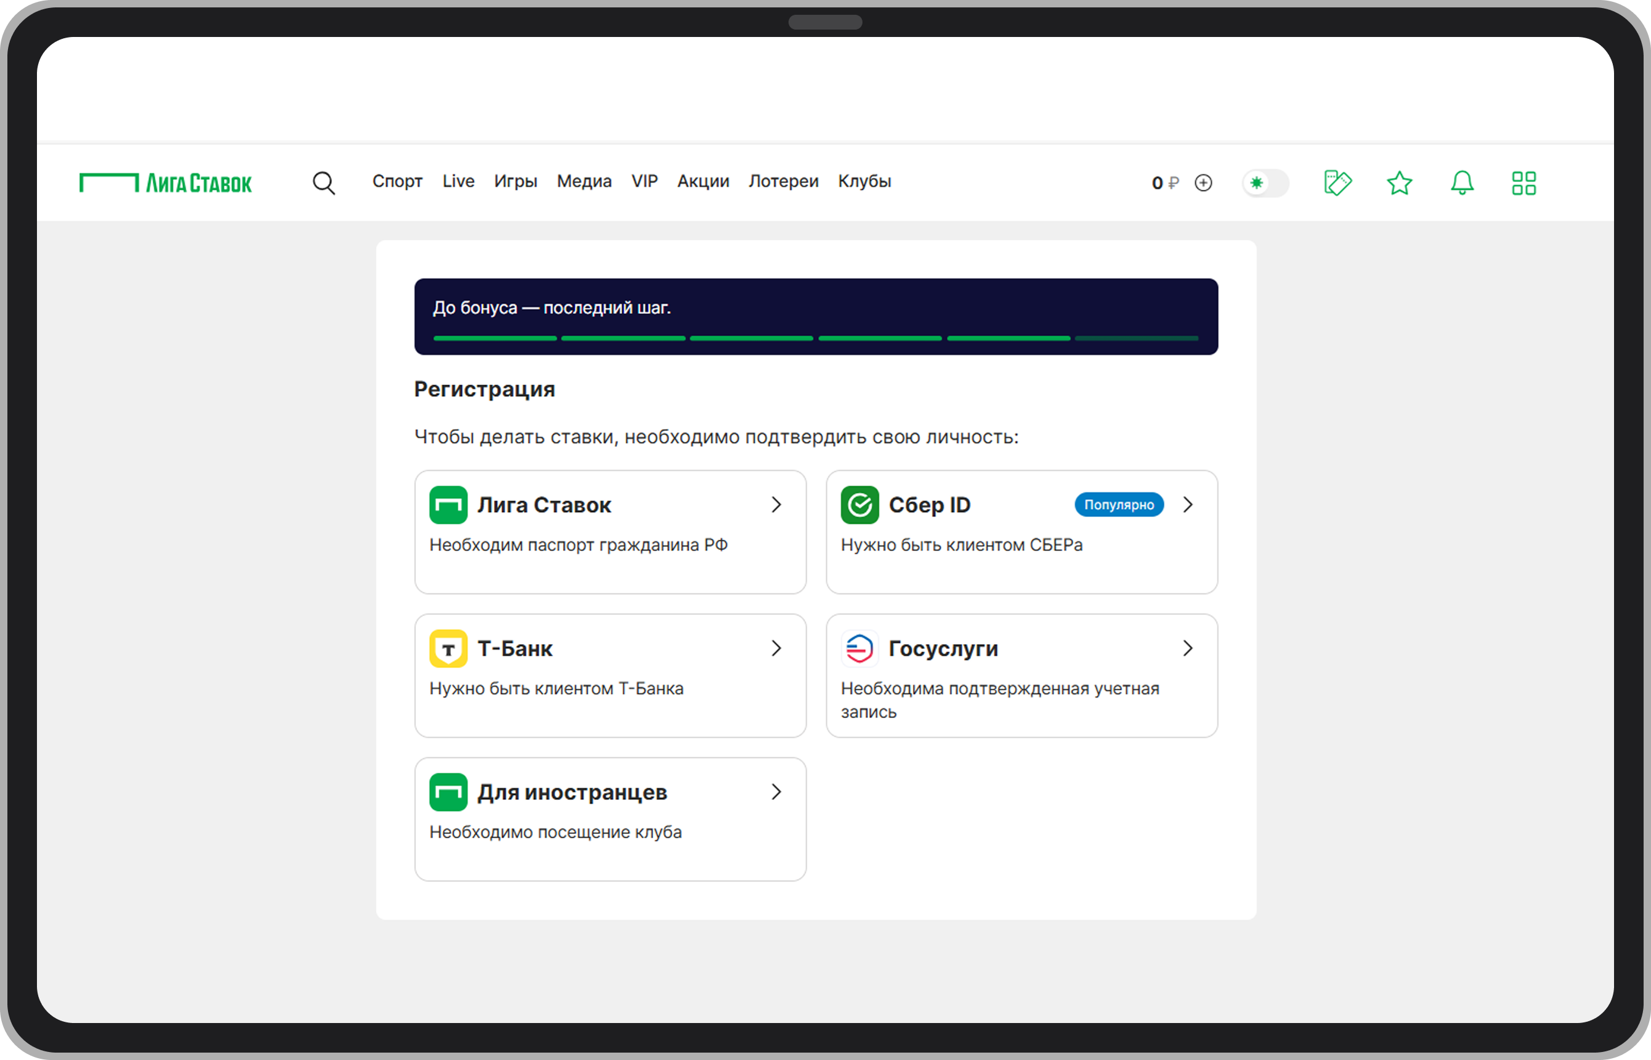Screen dimensions: 1651x1060
Task: Open favorites star icon
Action: pos(1399,183)
